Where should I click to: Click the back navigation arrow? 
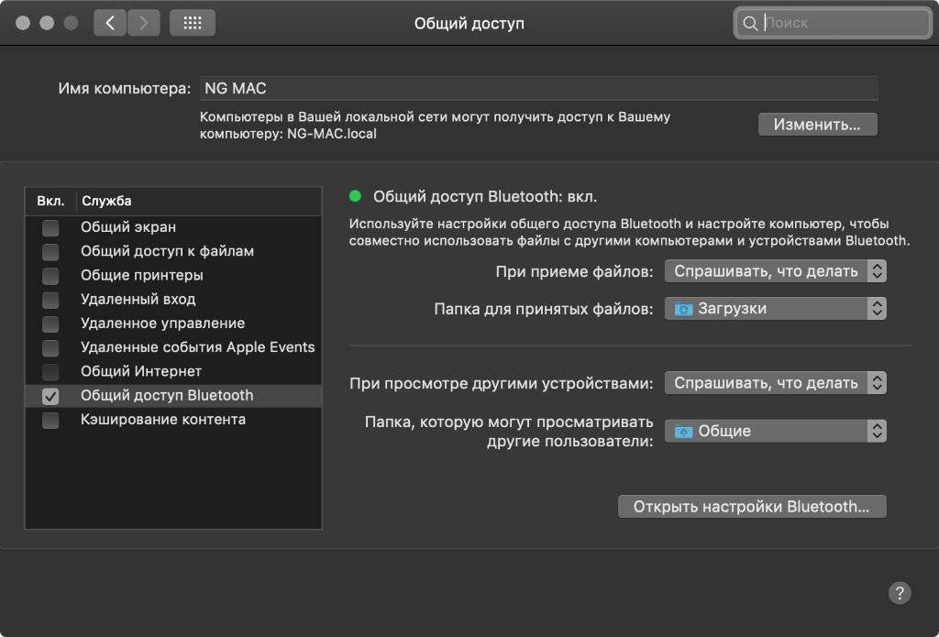pos(110,23)
